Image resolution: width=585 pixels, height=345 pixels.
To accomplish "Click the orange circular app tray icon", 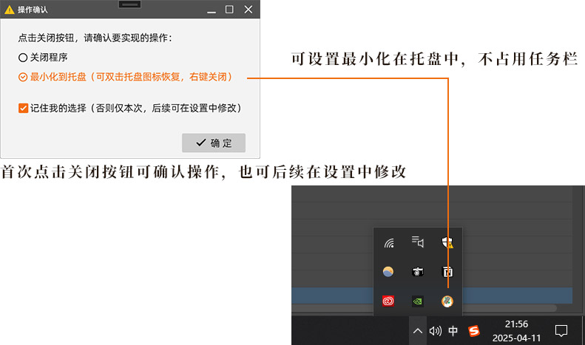I will point(447,301).
